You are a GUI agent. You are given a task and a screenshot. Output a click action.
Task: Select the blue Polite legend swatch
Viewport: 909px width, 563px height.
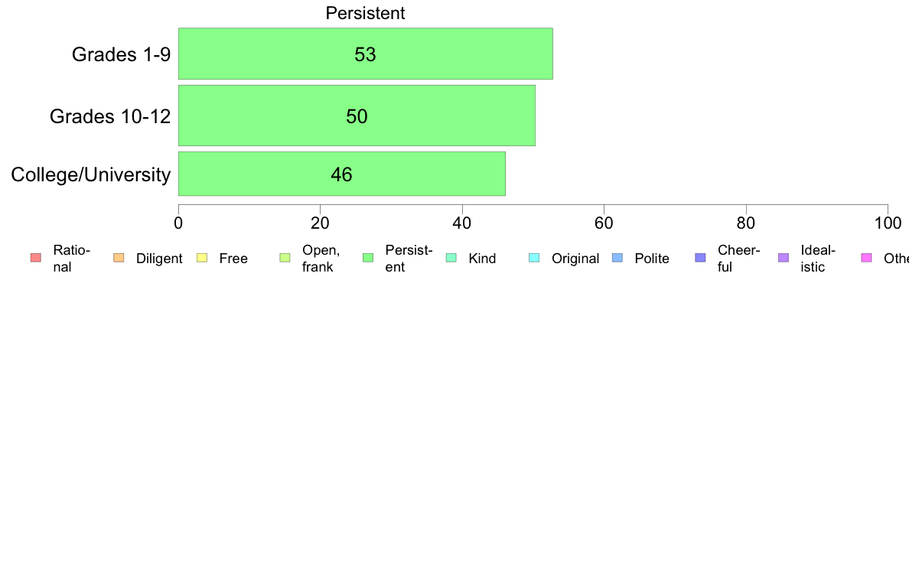pyautogui.click(x=617, y=258)
